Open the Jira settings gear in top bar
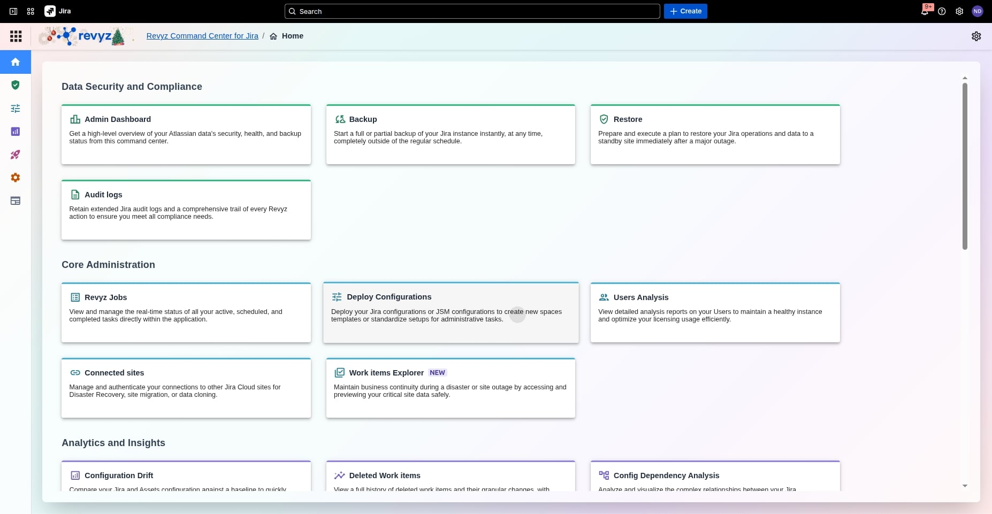The height and width of the screenshot is (514, 992). click(x=959, y=11)
